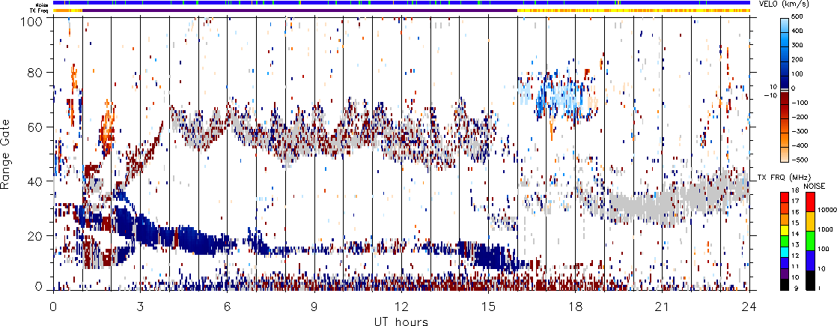
Task: Pick the light blue top of velocity color bar
Action: point(785,25)
